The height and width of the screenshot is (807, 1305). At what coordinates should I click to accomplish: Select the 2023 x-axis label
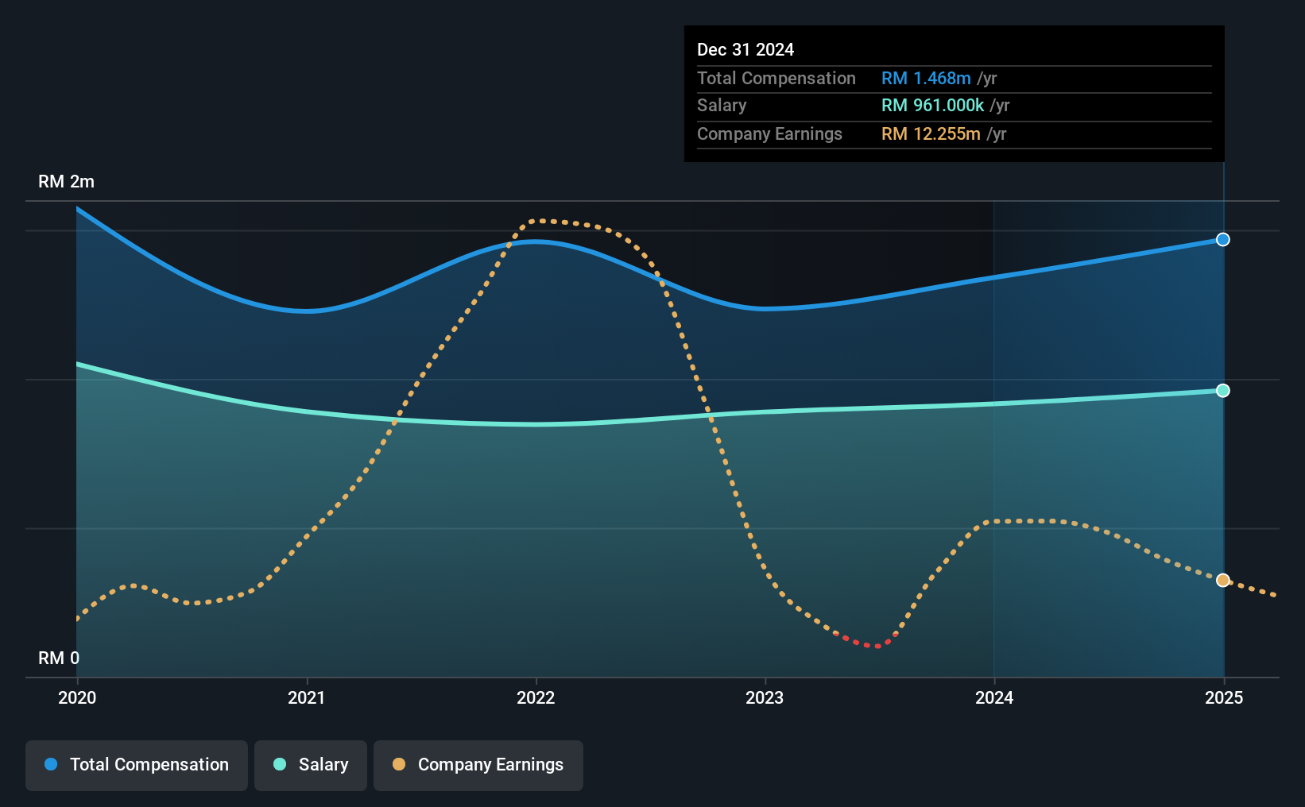[x=765, y=697]
